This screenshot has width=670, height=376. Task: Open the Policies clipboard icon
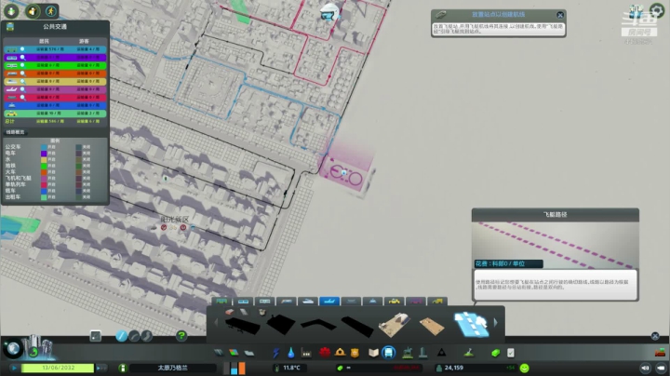coord(511,353)
